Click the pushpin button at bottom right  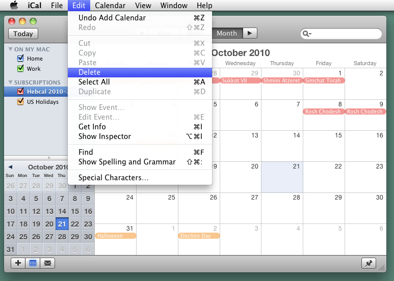click(369, 263)
